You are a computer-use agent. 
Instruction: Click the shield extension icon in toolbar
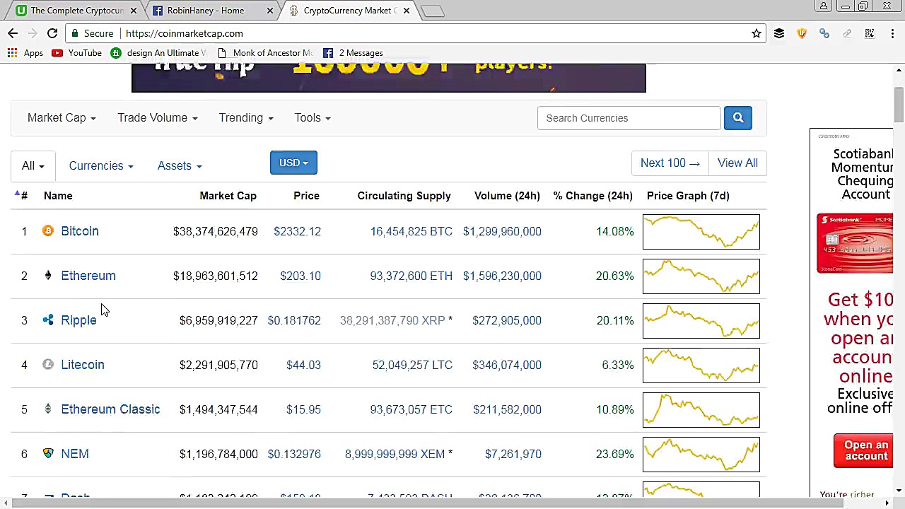coord(802,33)
